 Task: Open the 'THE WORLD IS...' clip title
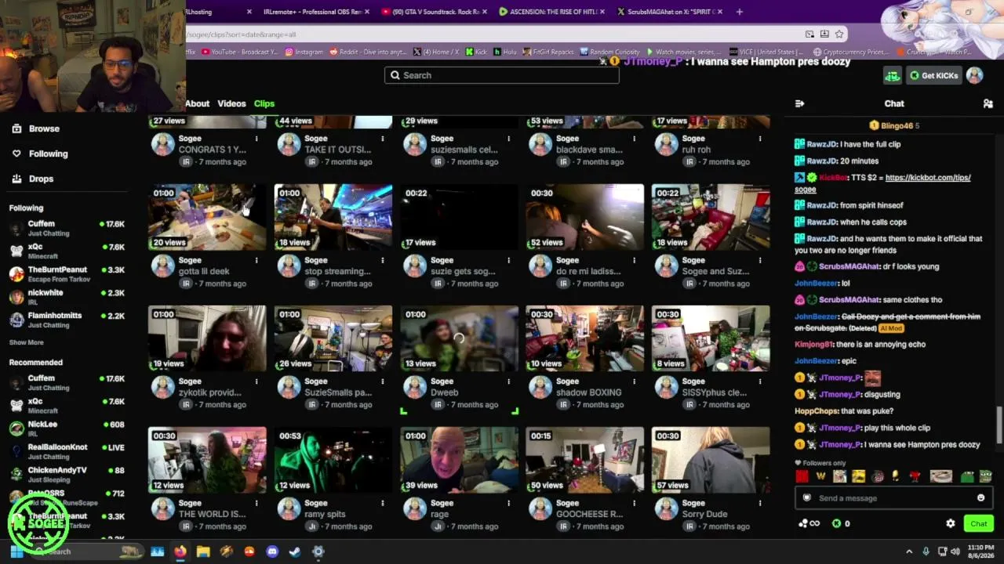point(212,515)
